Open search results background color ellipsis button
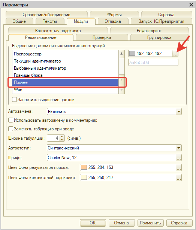This screenshot has height=230, width=196. tap(179, 167)
